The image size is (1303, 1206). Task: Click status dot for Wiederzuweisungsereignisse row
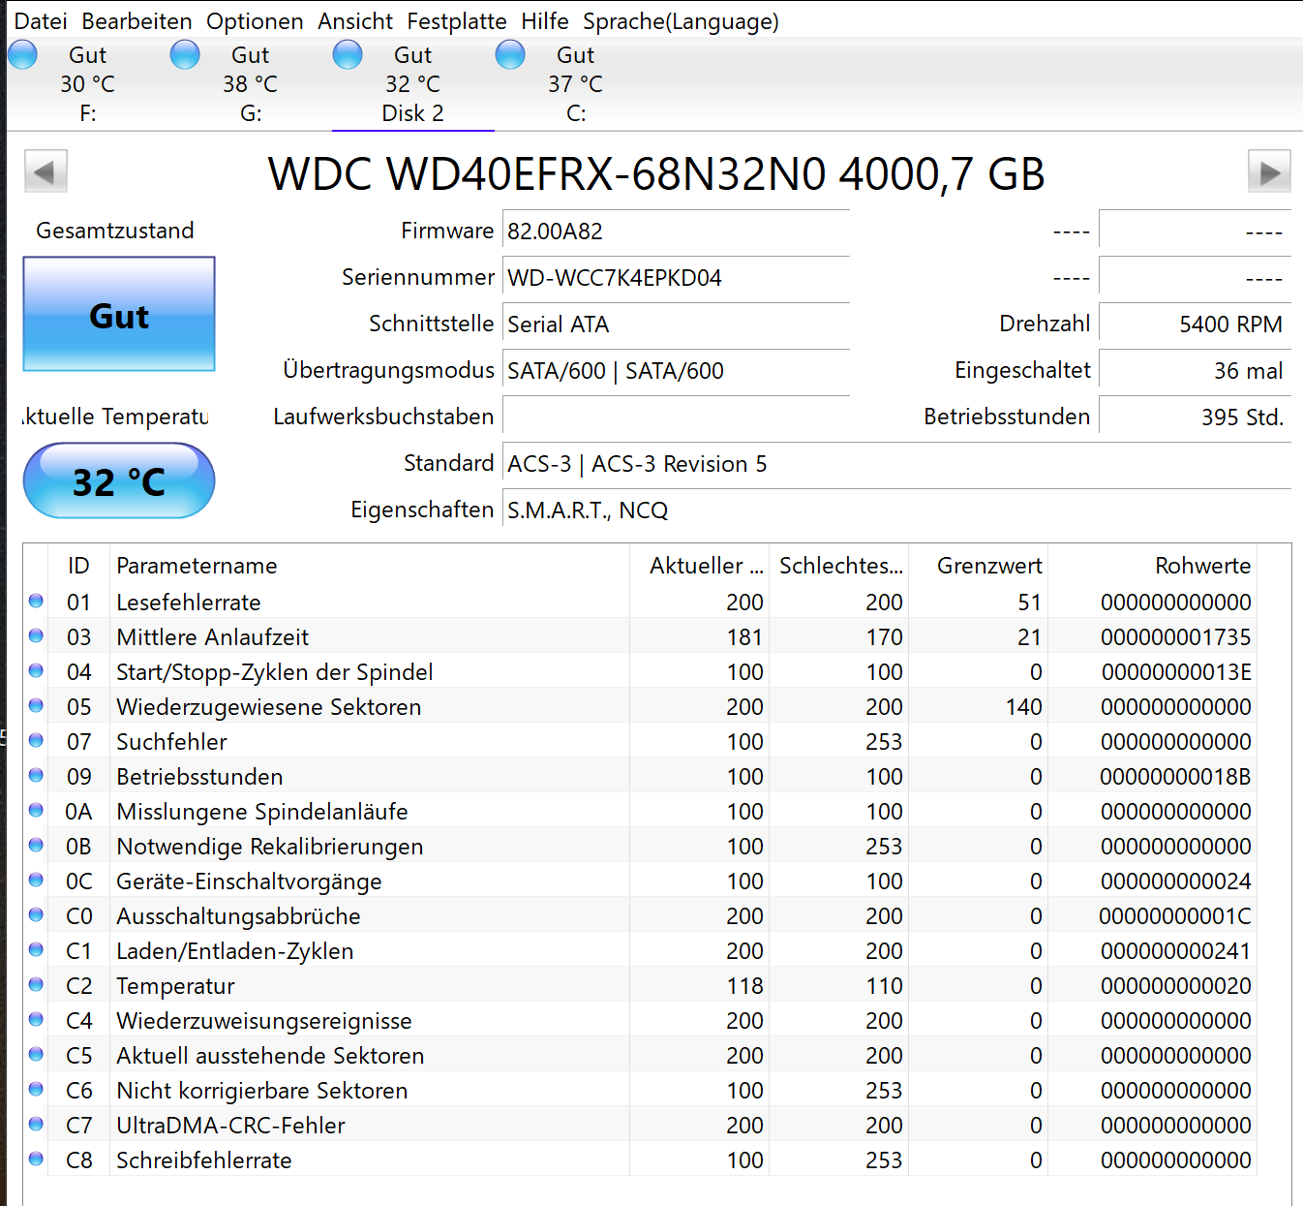click(x=36, y=1019)
